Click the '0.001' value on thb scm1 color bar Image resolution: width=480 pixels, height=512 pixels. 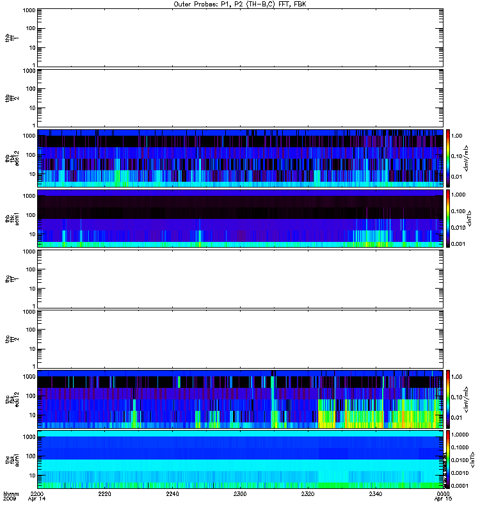coord(458,244)
